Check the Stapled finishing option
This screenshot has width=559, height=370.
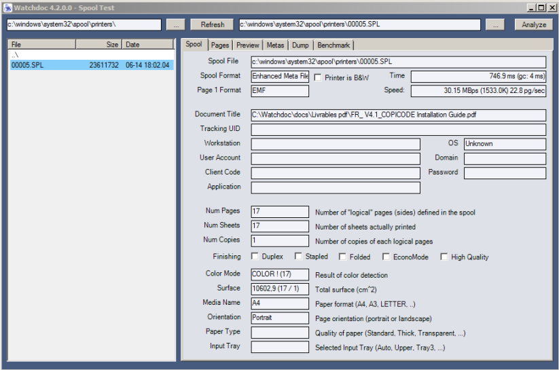[298, 257]
